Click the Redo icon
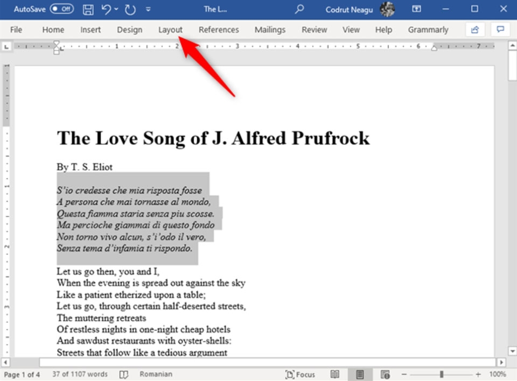The height and width of the screenshot is (381, 517). tap(130, 9)
